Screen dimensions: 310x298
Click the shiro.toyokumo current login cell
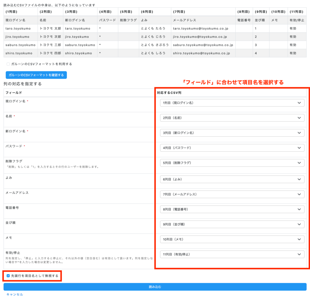(x=19, y=53)
